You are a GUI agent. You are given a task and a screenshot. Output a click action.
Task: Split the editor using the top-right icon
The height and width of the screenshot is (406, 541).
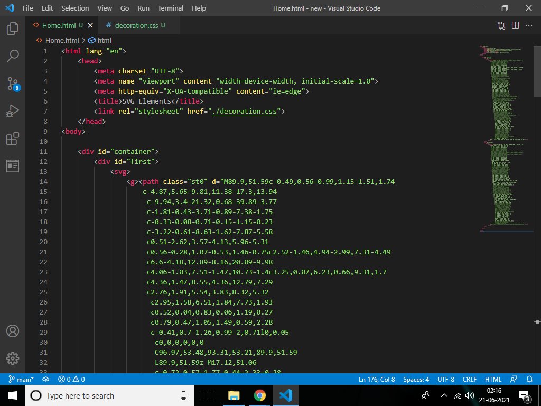515,25
